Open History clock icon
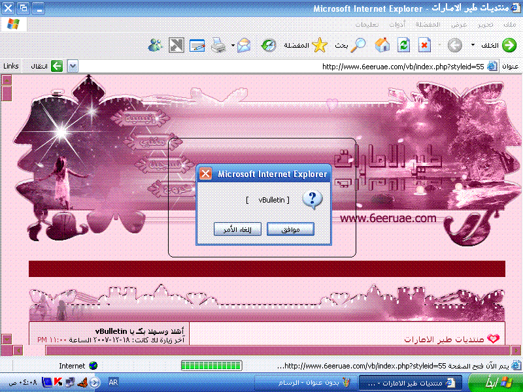 (268, 45)
